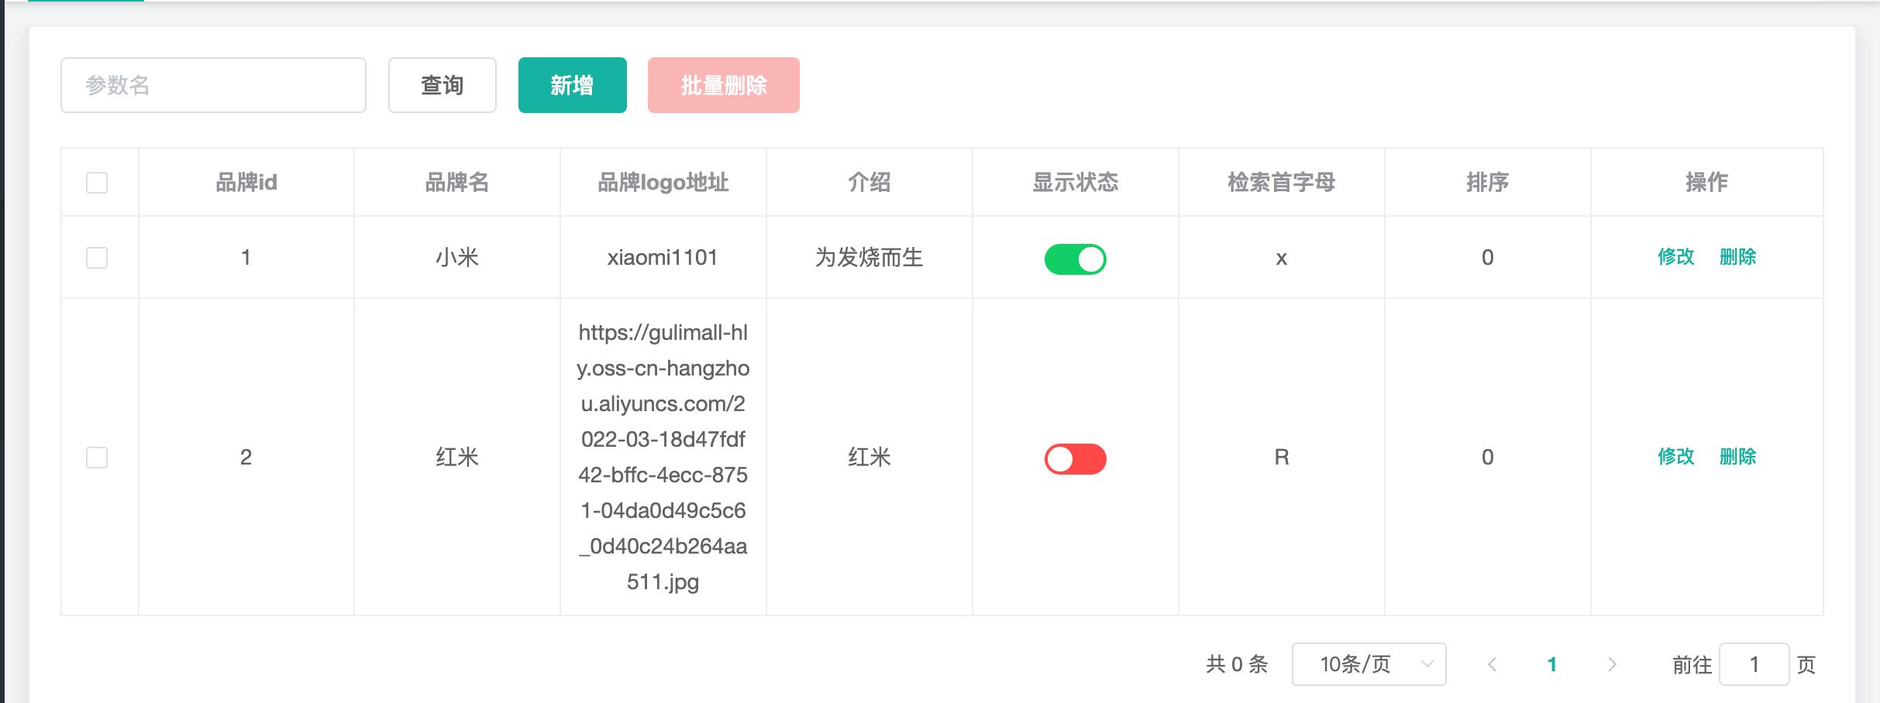
Task: Click the 为发烧而生 description cell
Action: pos(869,257)
